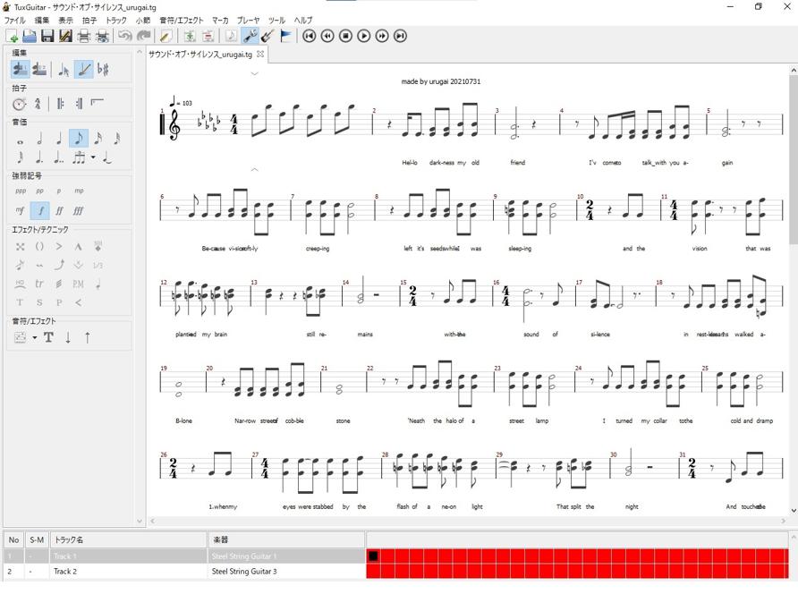Open the tempo metronome dialog

20,104
